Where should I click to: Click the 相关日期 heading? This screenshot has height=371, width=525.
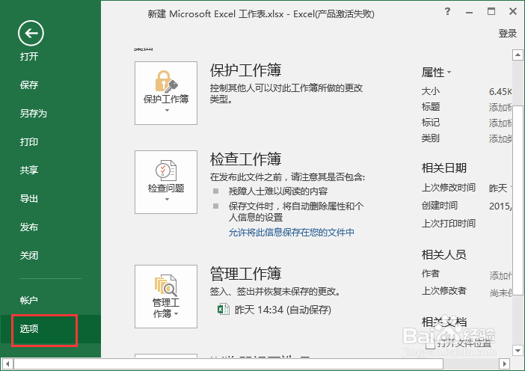(444, 168)
